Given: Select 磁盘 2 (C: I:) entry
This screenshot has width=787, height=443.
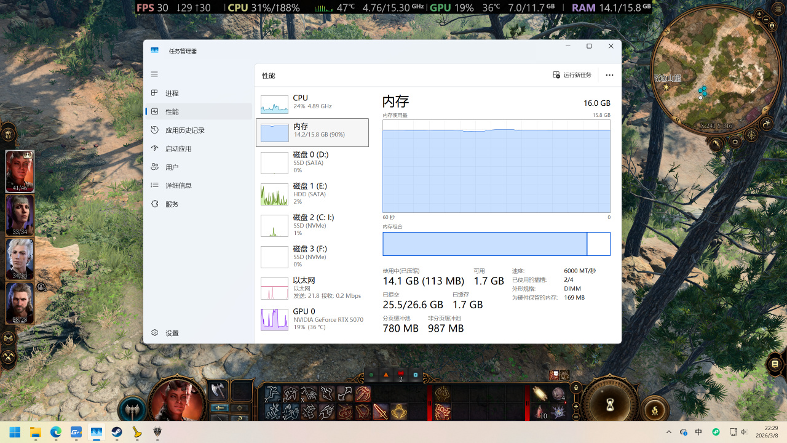Looking at the screenshot, I should (312, 225).
